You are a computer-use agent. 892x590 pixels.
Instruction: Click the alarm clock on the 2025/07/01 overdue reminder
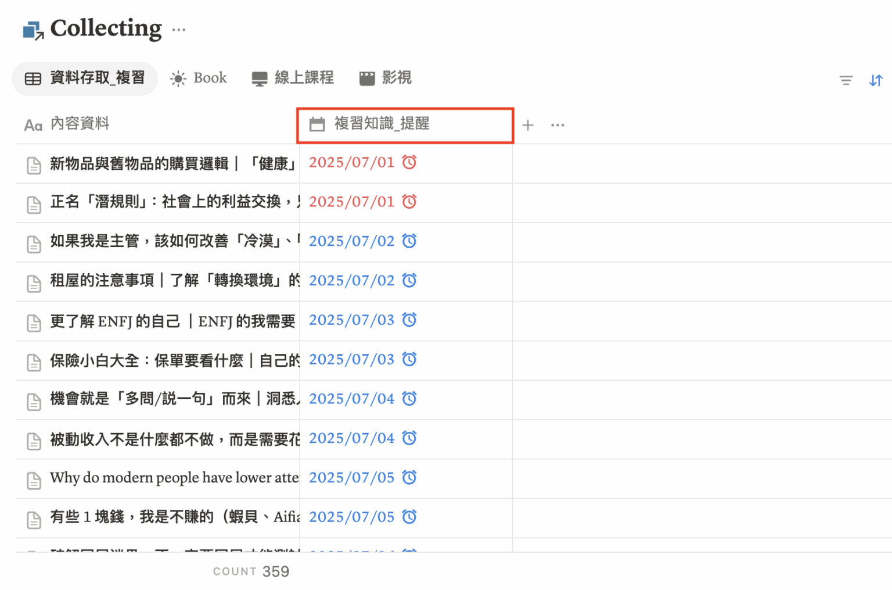tap(409, 163)
